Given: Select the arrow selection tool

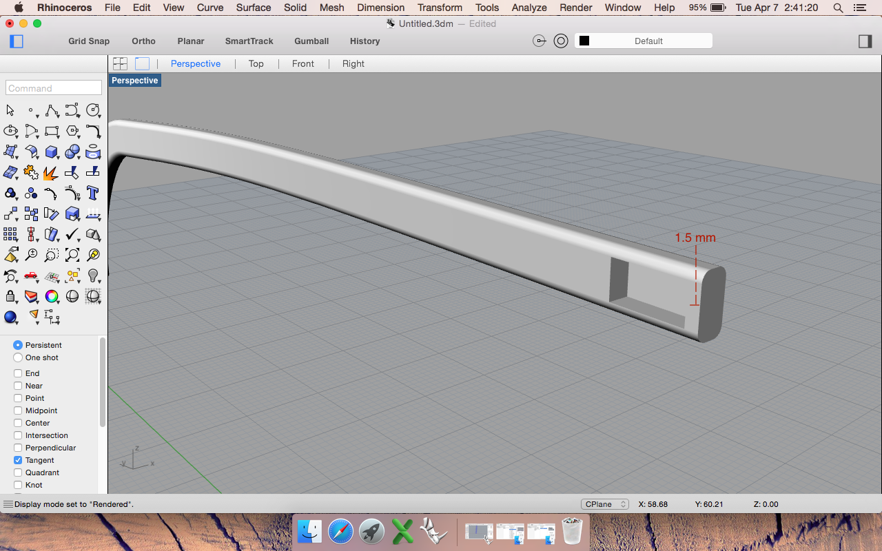Looking at the screenshot, I should (10, 110).
